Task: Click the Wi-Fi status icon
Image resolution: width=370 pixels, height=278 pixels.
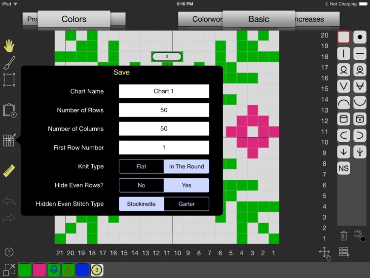Action: click(x=15, y=4)
